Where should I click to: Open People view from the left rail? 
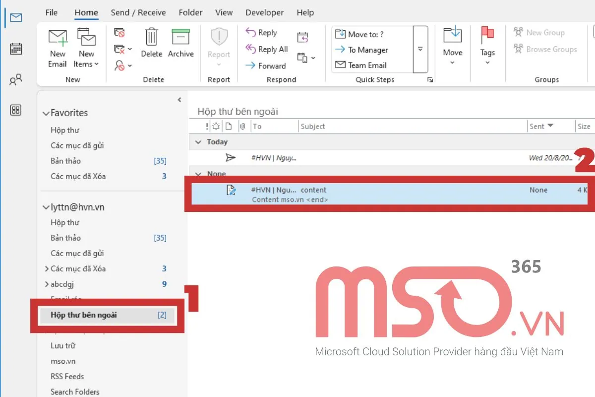[x=16, y=79]
